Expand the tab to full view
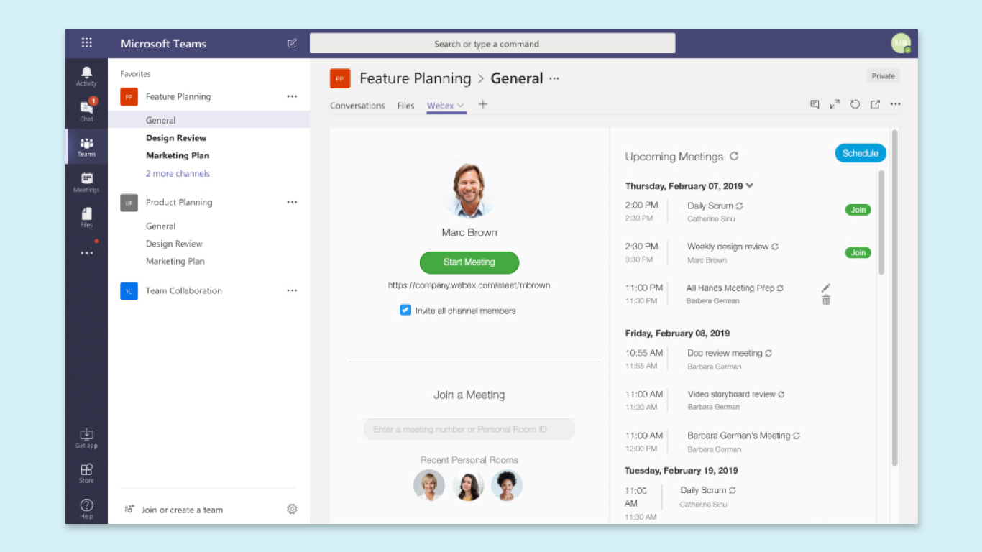This screenshot has height=552, width=982. point(835,104)
